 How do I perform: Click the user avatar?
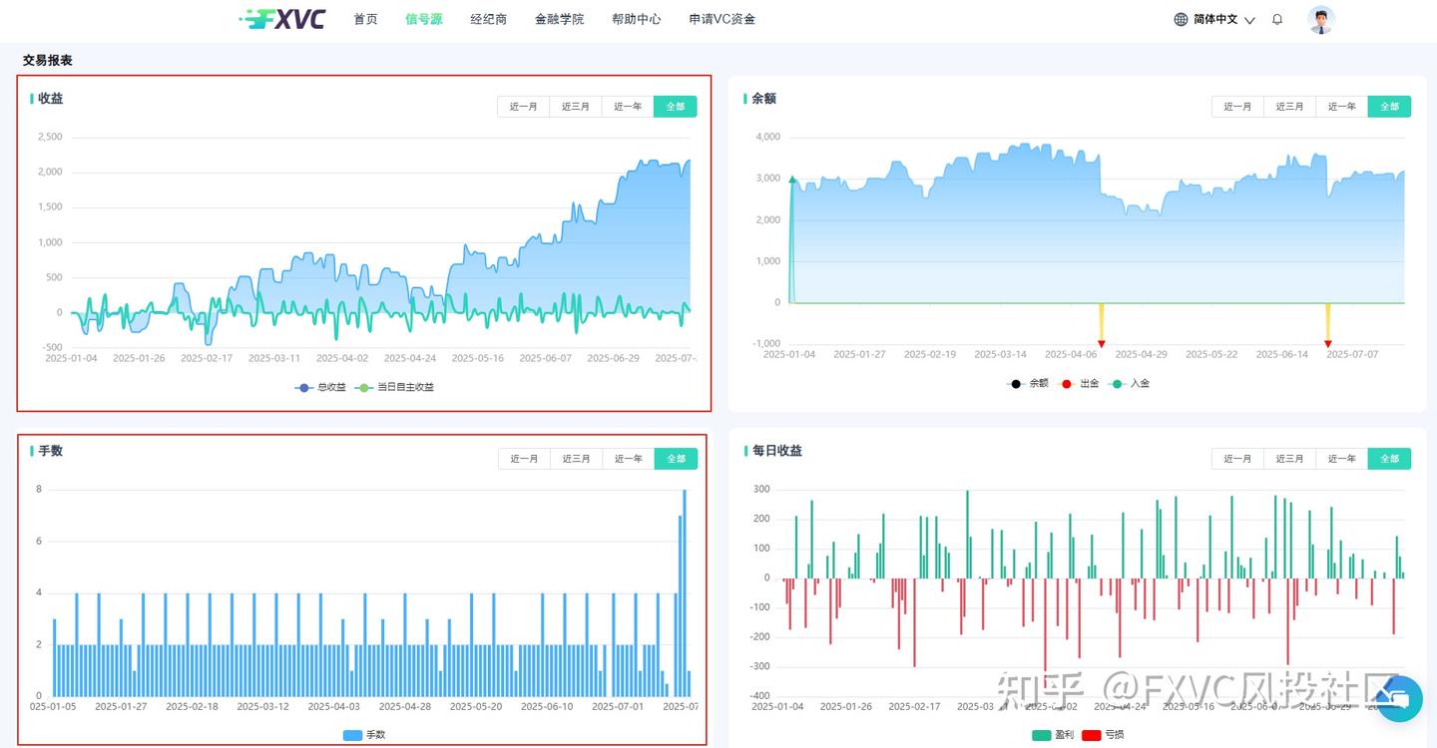1321,19
